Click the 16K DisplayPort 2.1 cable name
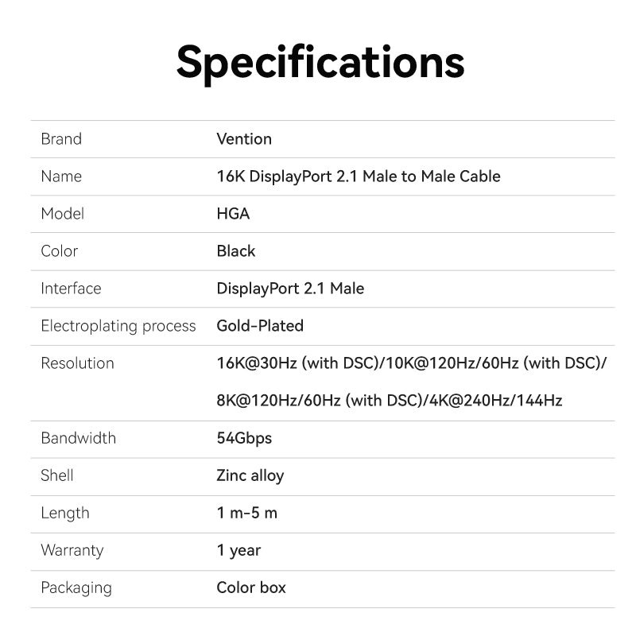 click(x=359, y=176)
